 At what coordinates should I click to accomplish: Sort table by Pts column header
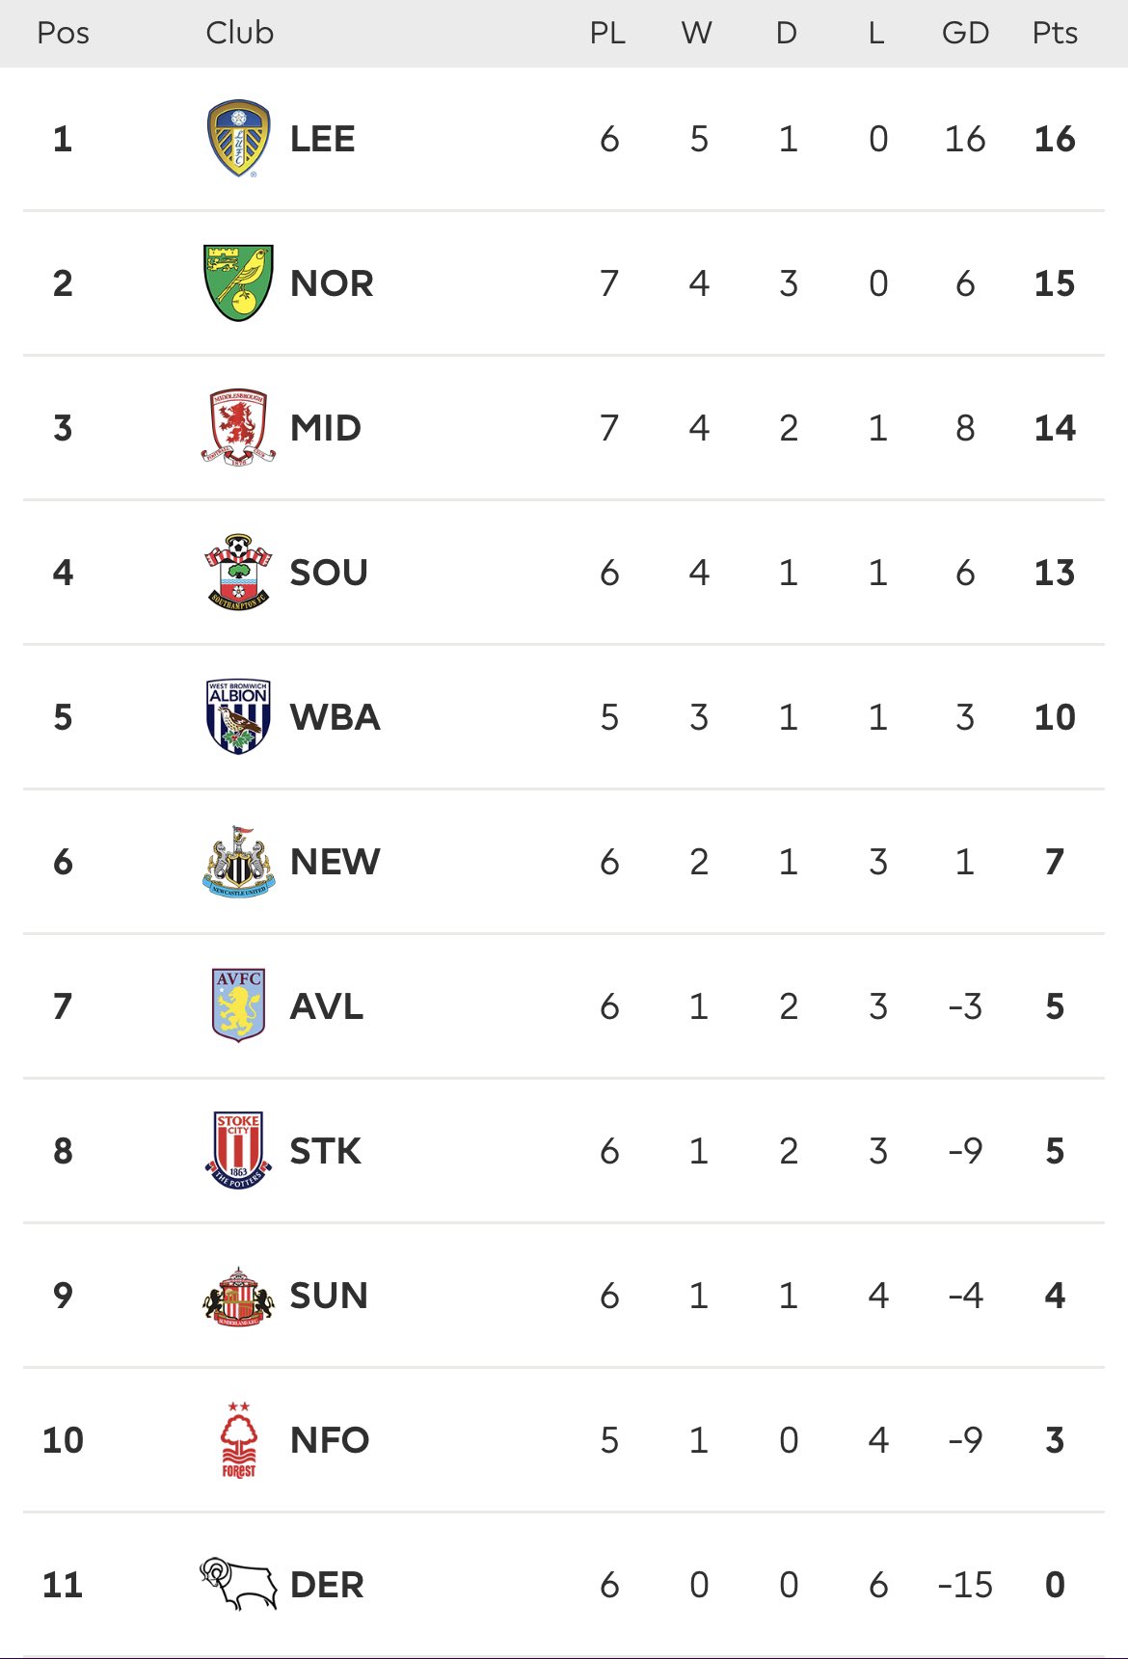(x=1055, y=33)
